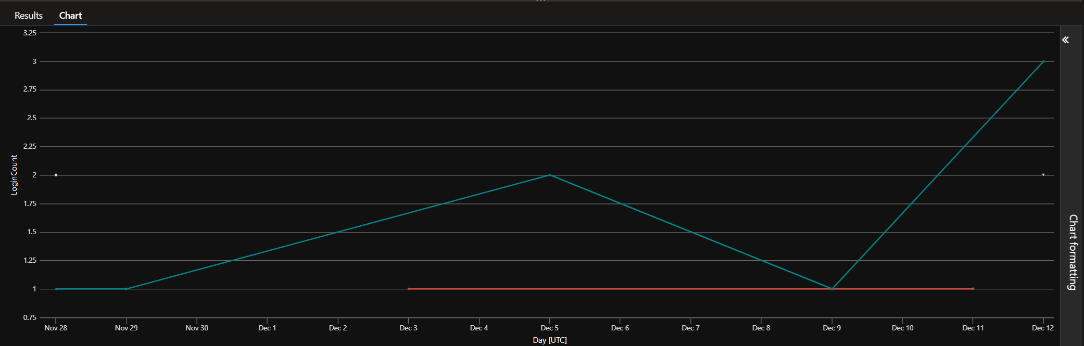Click the 3.25 y-axis tick label
This screenshot has width=1084, height=346.
click(x=30, y=33)
